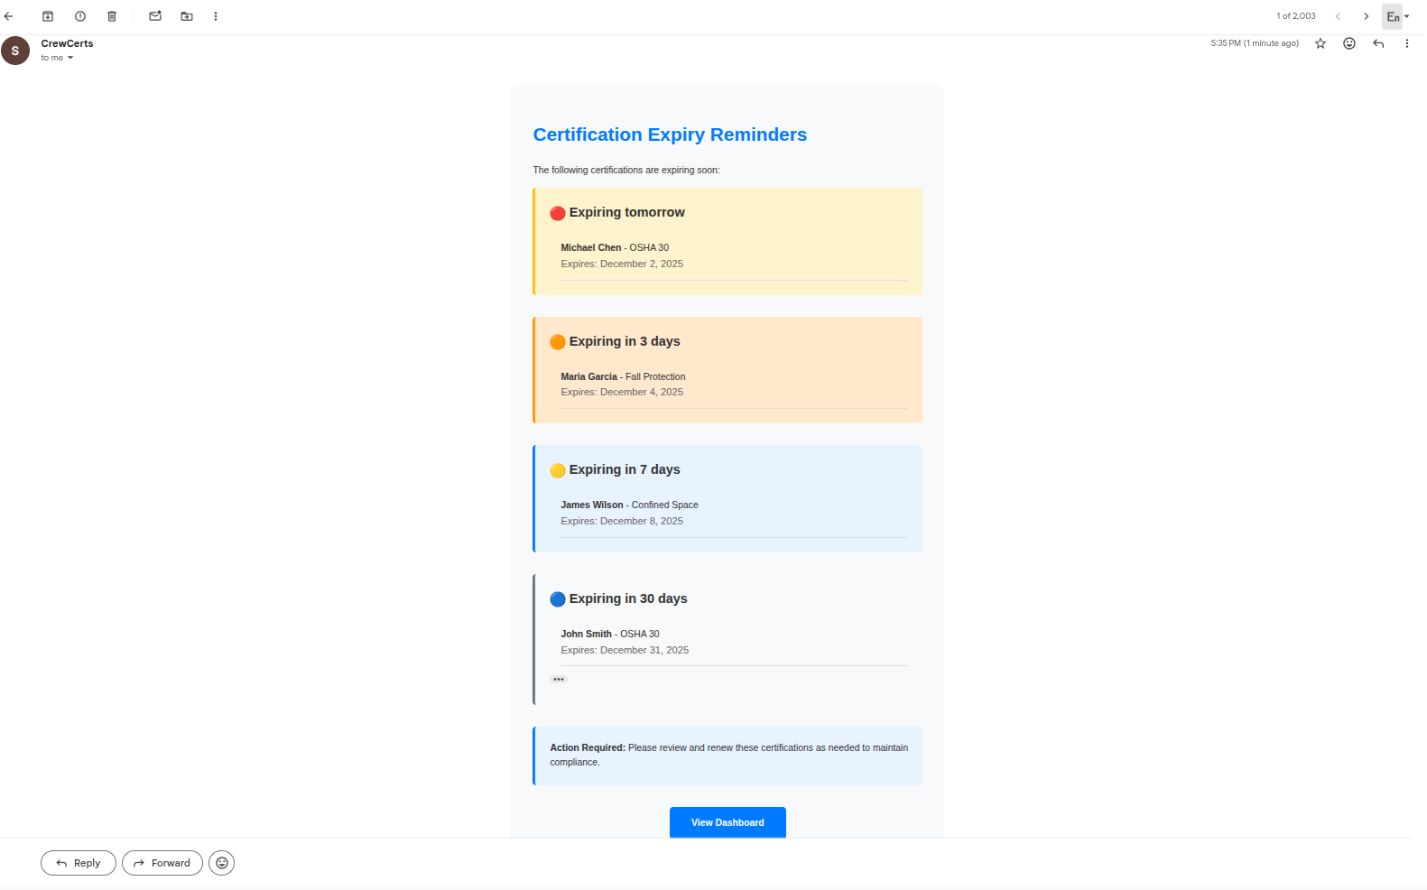Viewport: 1427px width, 890px height.
Task: Select the Expiring in 7 days heading
Action: click(625, 469)
